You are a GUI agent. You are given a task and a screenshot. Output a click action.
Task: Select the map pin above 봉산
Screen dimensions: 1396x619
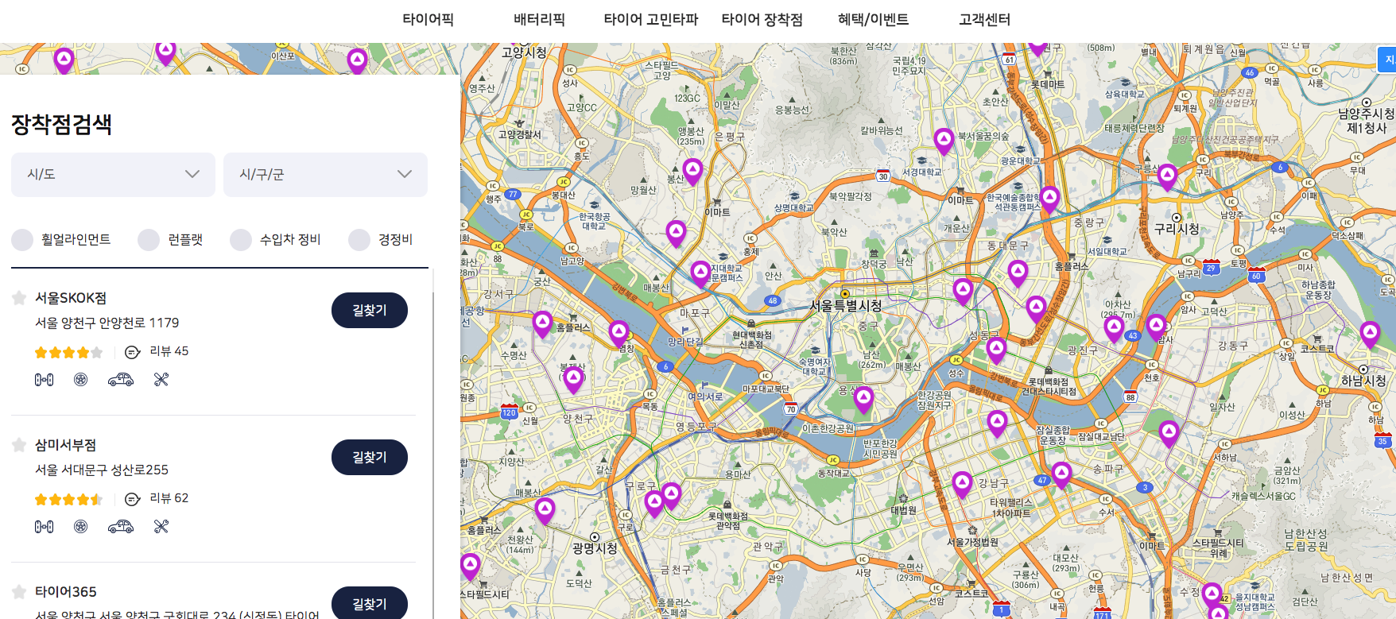(693, 171)
